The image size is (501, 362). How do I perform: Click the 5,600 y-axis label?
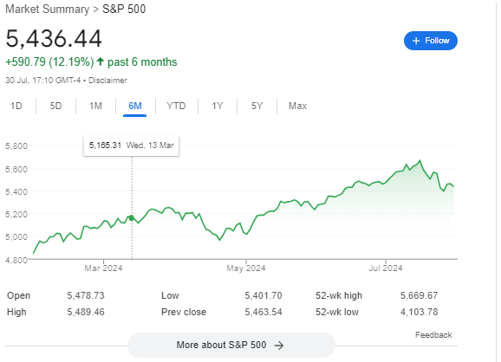(16, 169)
